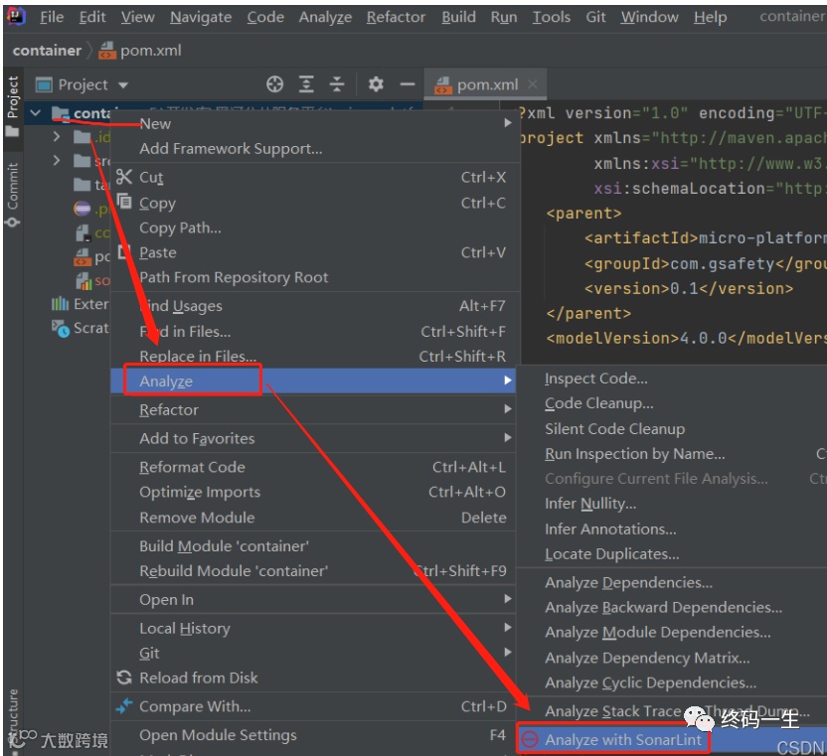827x756 pixels.
Task: Click the Reload from Disk refresh icon
Action: tap(124, 678)
